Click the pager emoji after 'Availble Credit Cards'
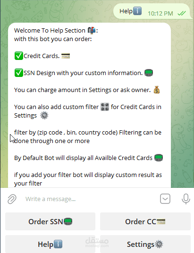This screenshot has height=253, width=194. tap(159, 158)
